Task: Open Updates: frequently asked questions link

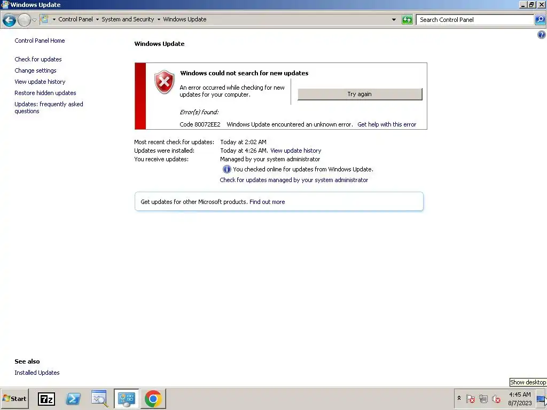Action: (49, 107)
